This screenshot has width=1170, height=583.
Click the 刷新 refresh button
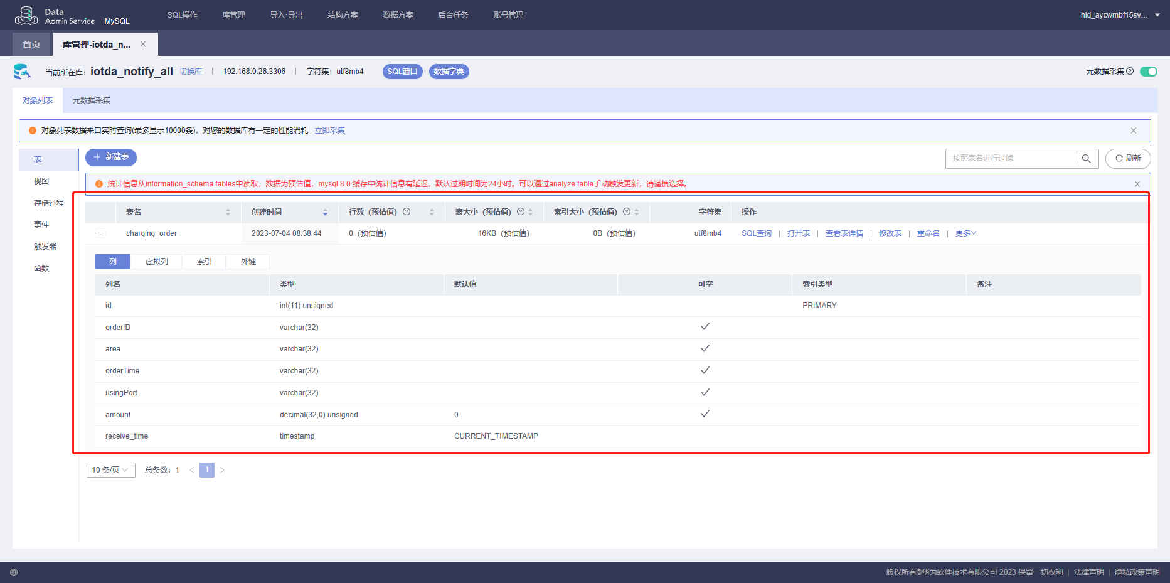click(1128, 159)
